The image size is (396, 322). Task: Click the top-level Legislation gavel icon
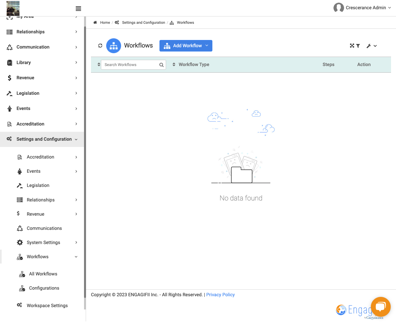[x=10, y=93]
